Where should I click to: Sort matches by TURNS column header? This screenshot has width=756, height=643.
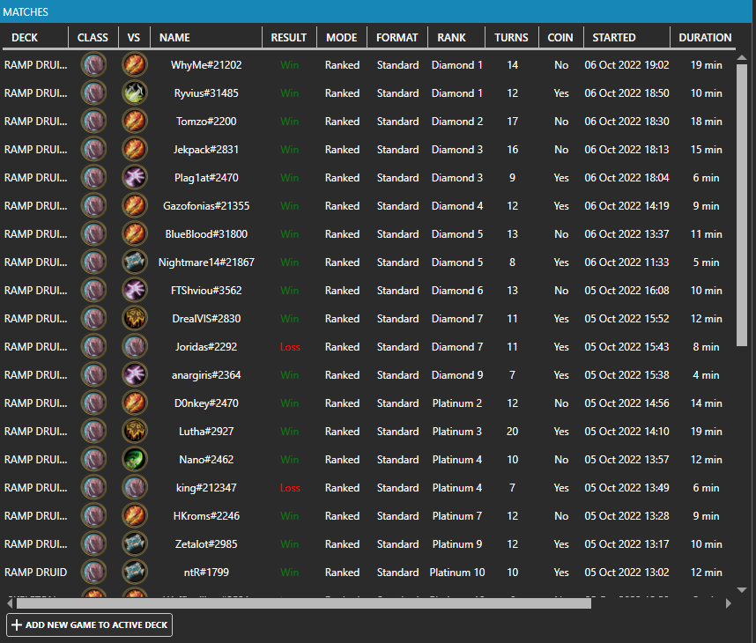click(x=511, y=38)
